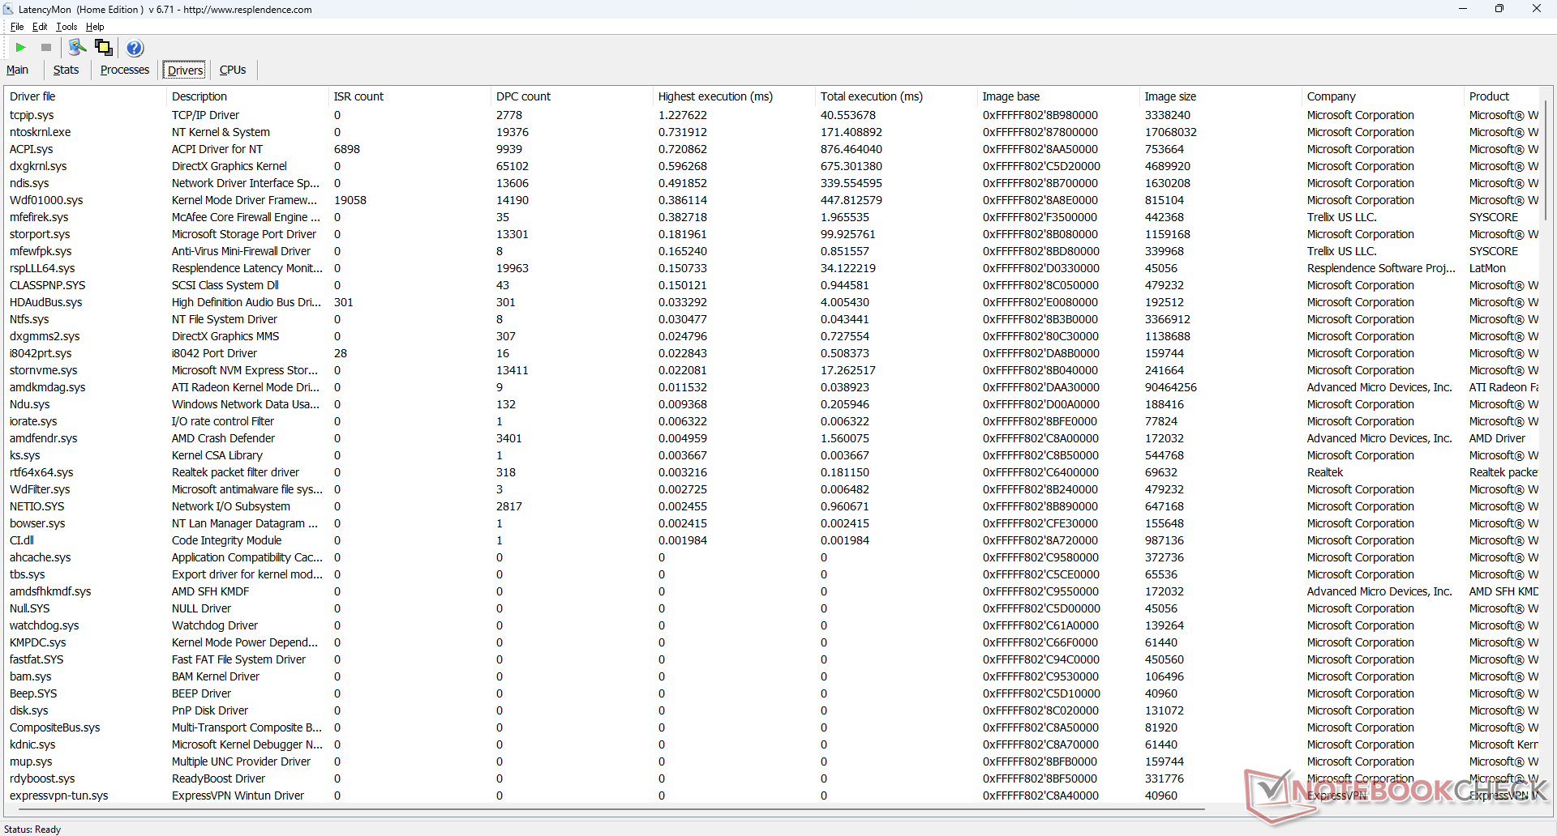Select the ndis.sys driver row
1557x836 pixels.
click(772, 183)
